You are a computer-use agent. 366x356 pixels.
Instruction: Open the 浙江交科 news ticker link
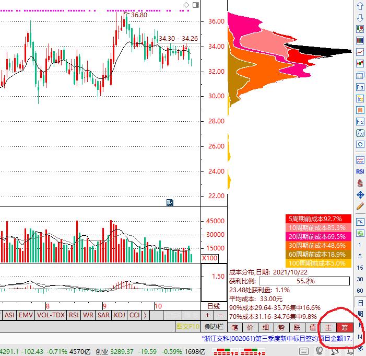pyautogui.click(x=277, y=338)
